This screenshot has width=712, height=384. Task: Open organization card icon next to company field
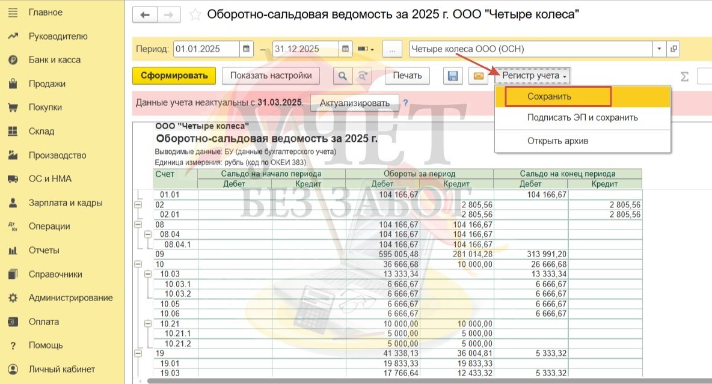(674, 49)
